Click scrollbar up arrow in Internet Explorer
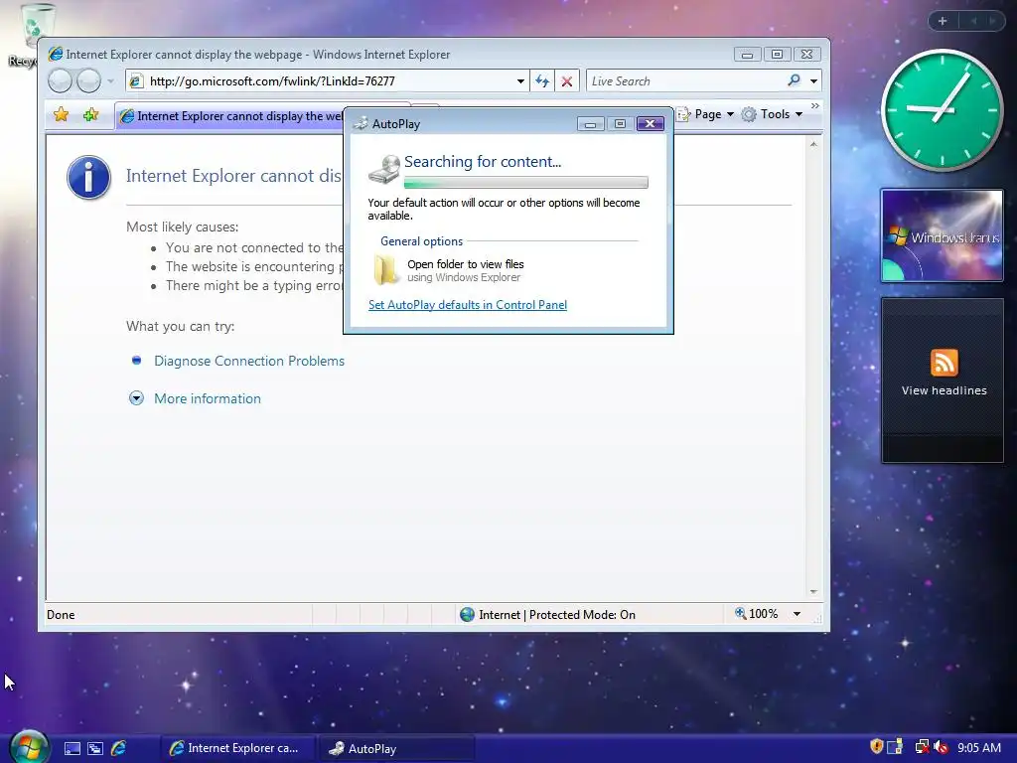 [813, 144]
